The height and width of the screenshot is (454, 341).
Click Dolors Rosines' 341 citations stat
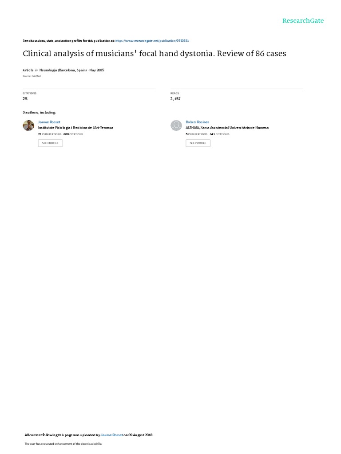(219, 134)
